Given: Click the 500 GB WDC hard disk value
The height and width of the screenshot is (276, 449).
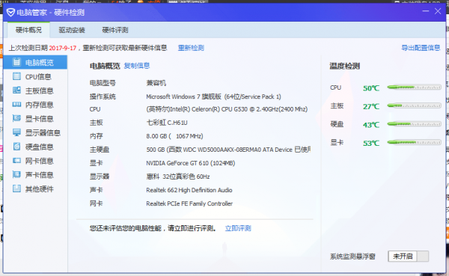Looking at the screenshot, I should point(228,150).
